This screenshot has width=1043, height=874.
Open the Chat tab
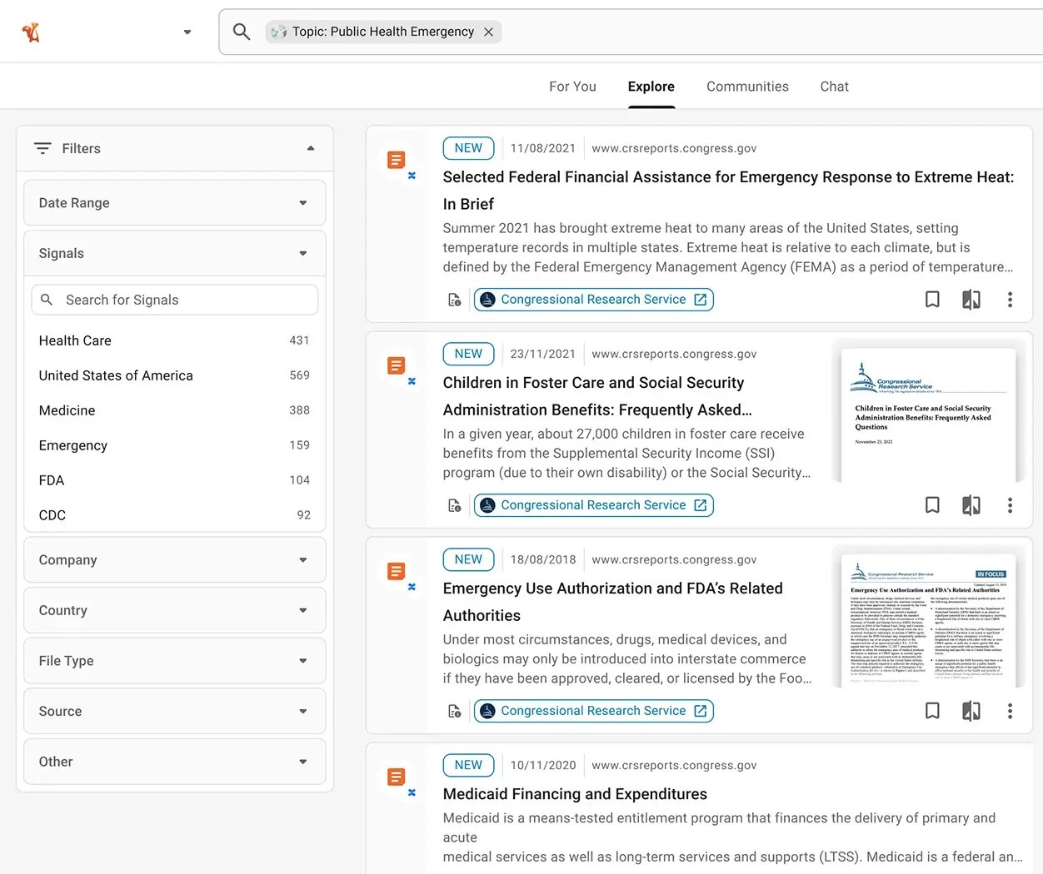click(x=834, y=86)
